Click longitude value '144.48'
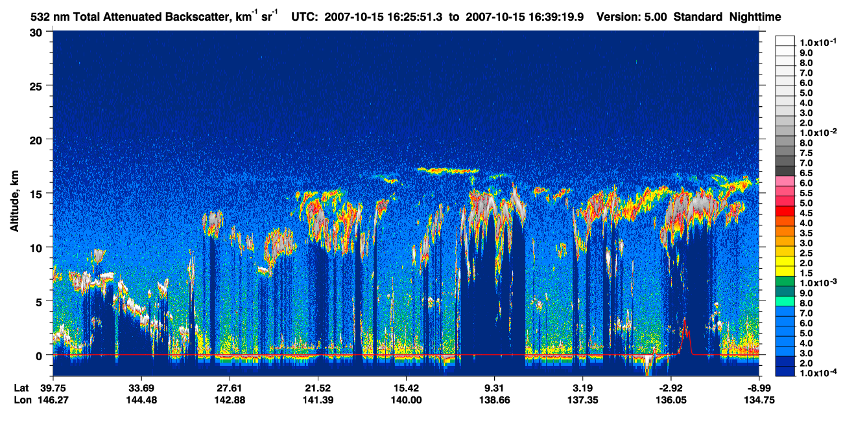843x432 pixels. click(x=141, y=400)
